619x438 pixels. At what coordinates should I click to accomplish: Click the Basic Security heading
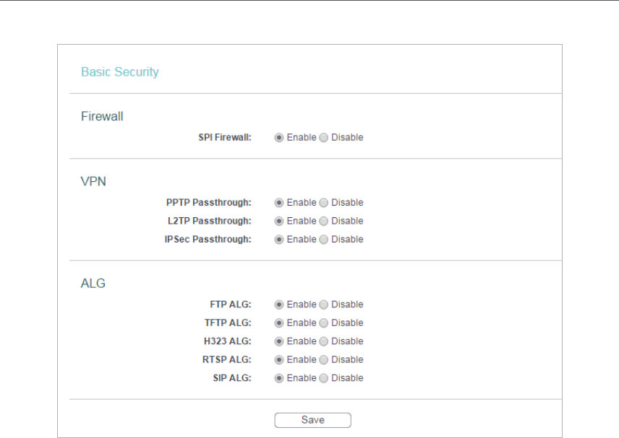120,72
